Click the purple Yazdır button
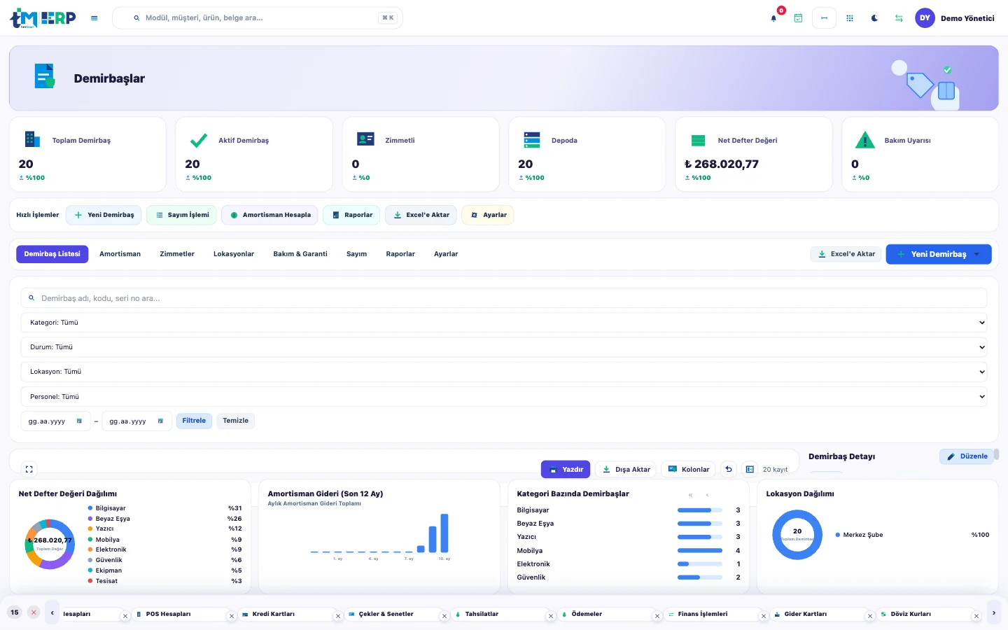This screenshot has width=1008, height=630. click(566, 469)
